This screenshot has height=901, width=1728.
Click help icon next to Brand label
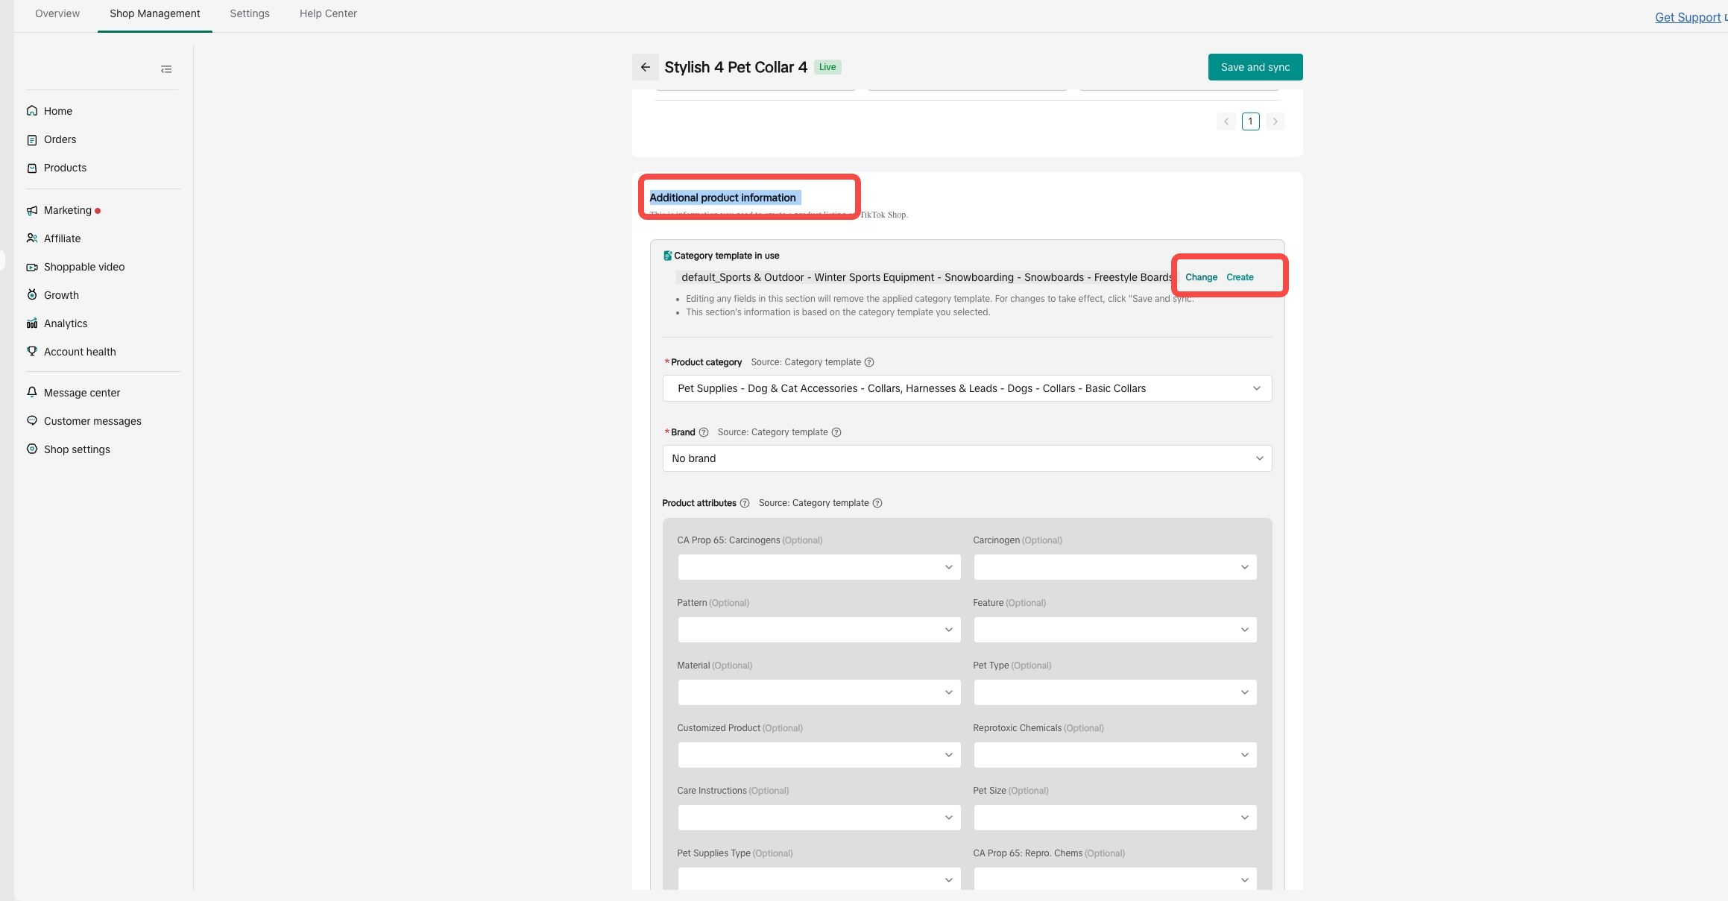(x=704, y=432)
